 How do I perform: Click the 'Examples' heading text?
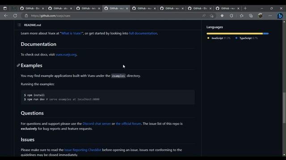click(31, 65)
